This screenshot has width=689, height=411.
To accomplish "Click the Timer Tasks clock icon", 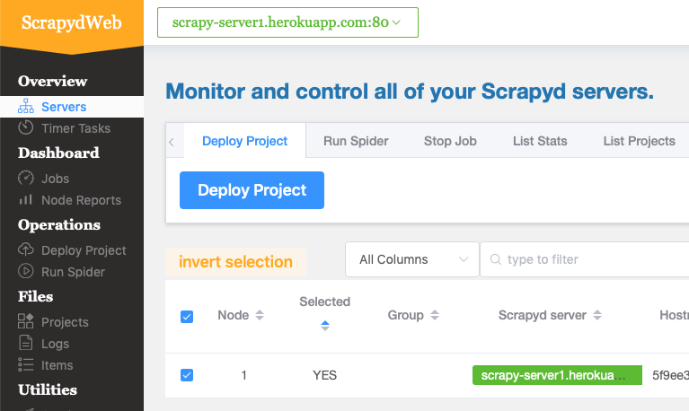I will 25,128.
